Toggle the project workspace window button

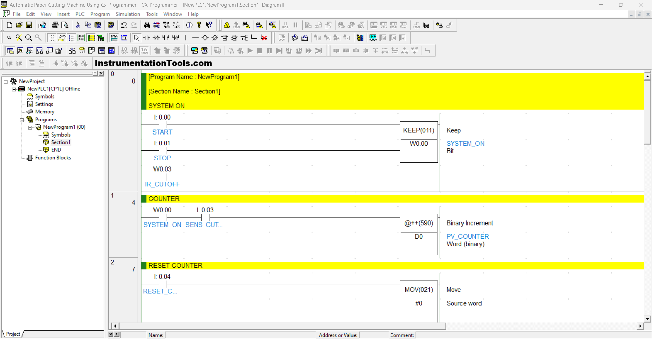tap(11, 51)
